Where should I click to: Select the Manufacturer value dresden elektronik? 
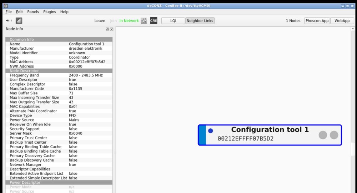pyautogui.click(x=86, y=48)
